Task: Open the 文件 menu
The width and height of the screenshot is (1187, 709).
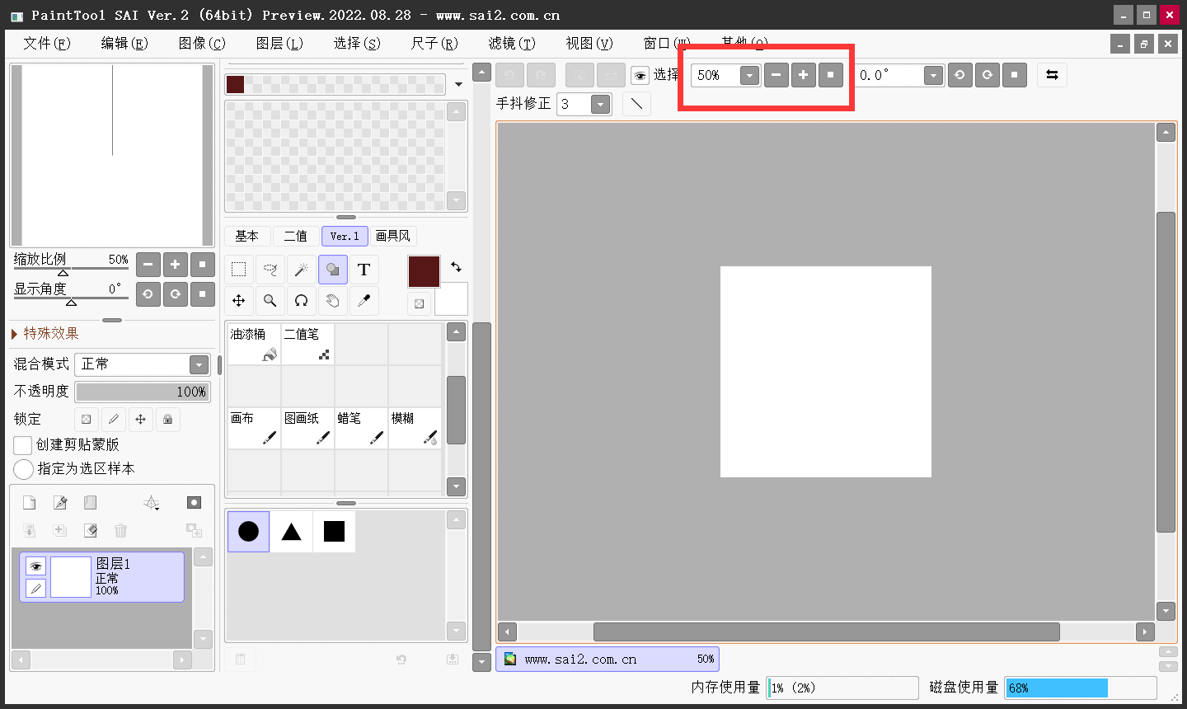Action: [x=47, y=43]
